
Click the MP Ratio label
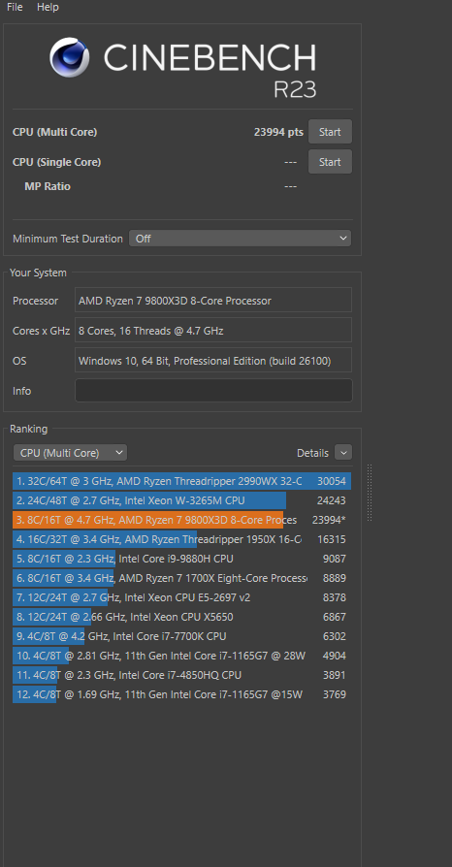point(48,186)
